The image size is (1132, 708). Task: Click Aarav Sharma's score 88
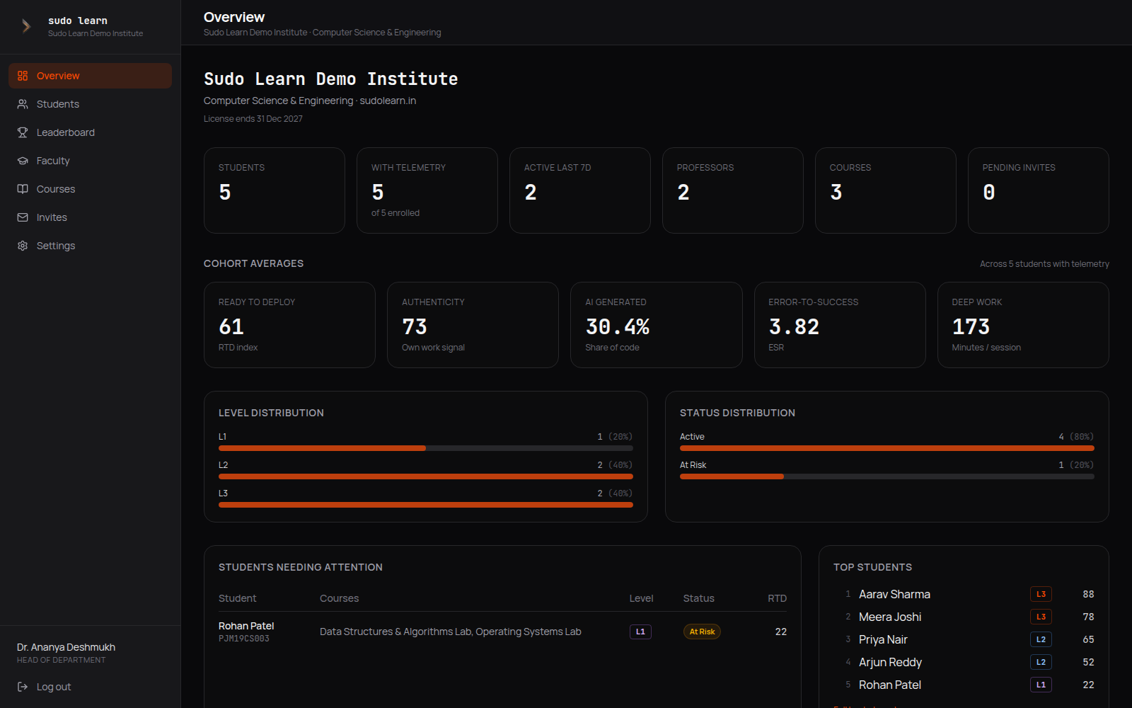(x=1088, y=594)
